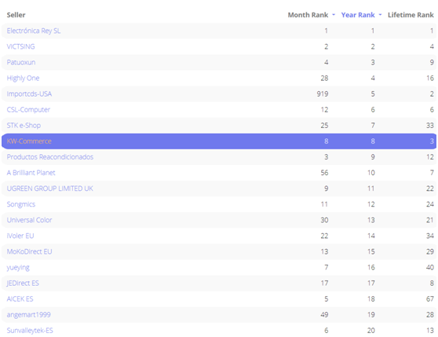View the A Brilliant Planet seller

[x=31, y=173]
